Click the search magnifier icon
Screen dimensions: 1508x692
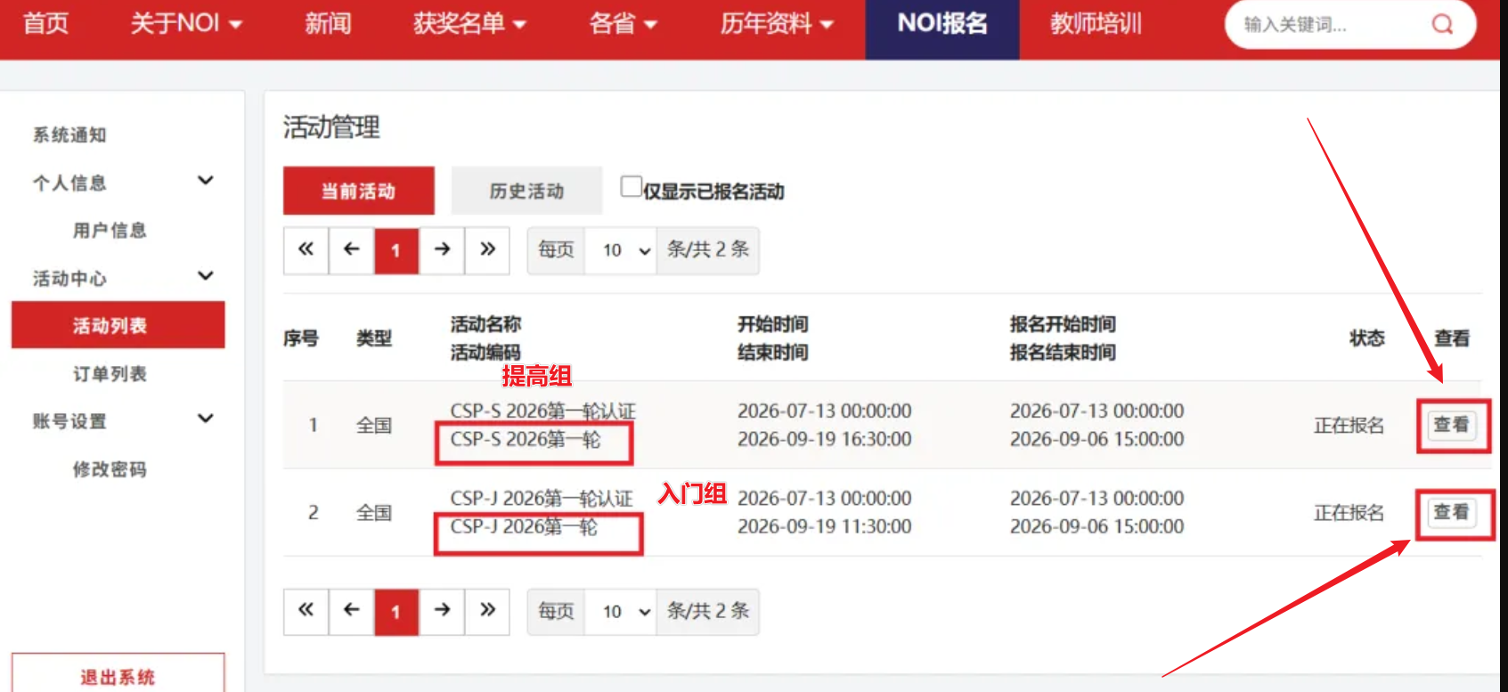[x=1442, y=24]
